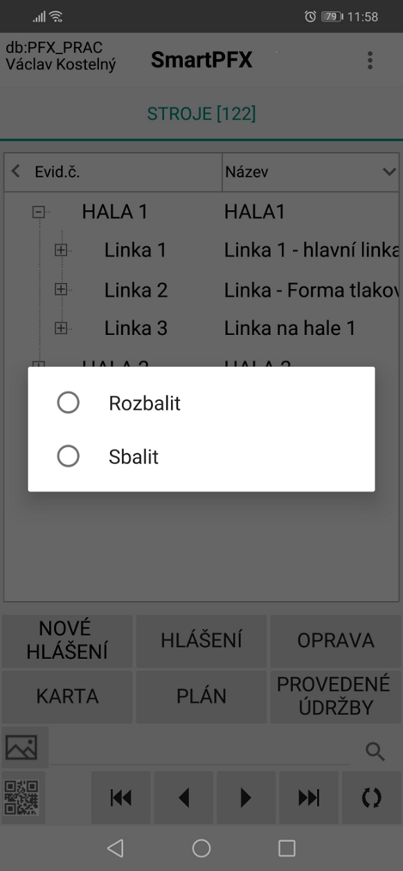Viewport: 403px width, 871px height.
Task: Tap the NOVÉ HLÁŠENÍ button
Action: (67, 641)
